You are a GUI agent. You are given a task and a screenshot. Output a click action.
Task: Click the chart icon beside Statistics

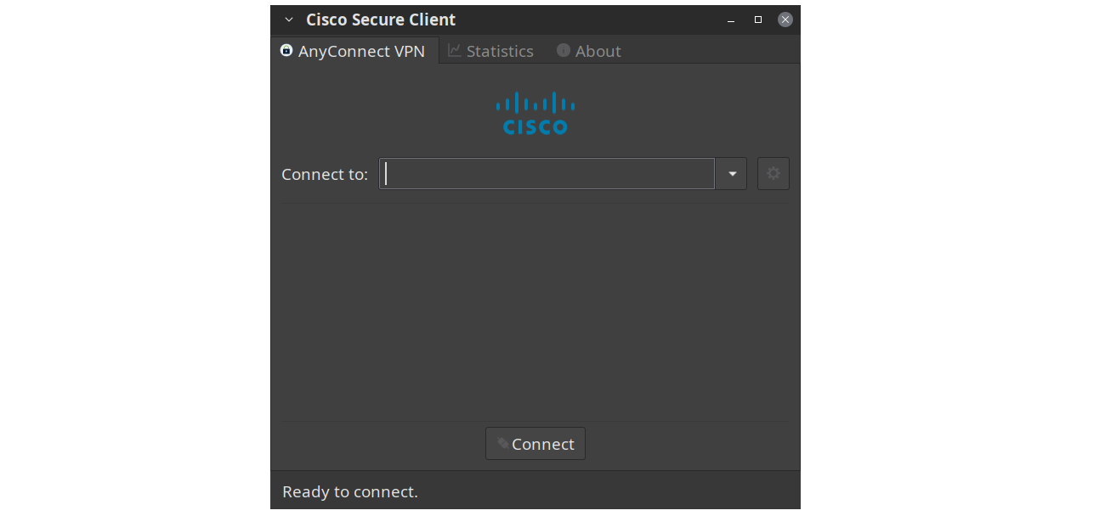point(455,51)
